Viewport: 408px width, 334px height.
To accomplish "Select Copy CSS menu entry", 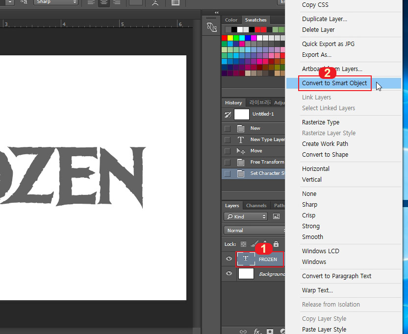I will click(x=315, y=5).
